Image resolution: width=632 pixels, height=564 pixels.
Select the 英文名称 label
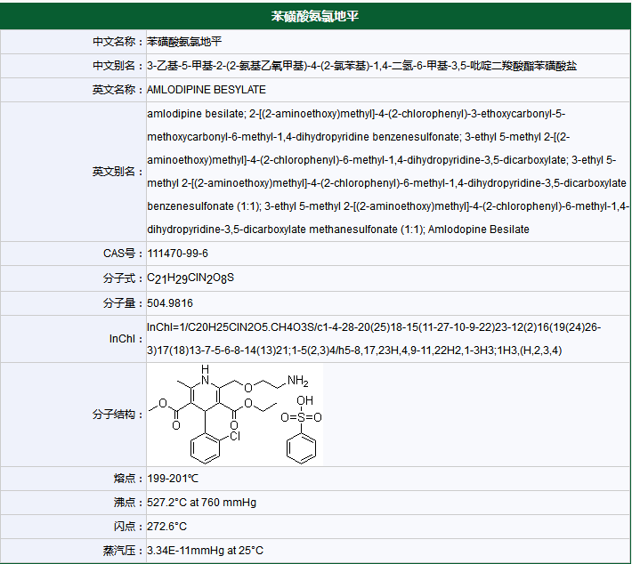(117, 90)
